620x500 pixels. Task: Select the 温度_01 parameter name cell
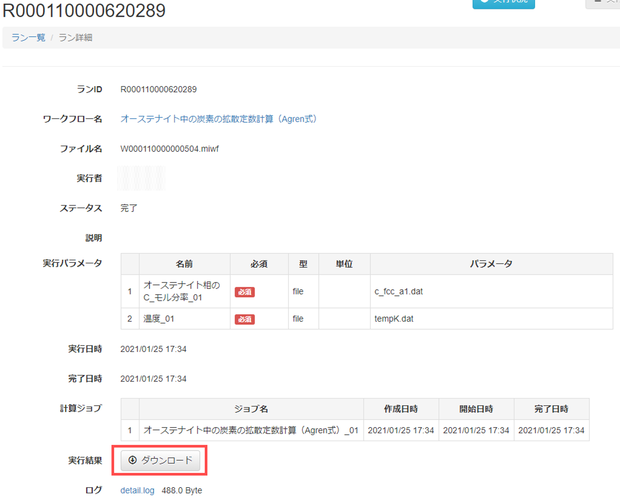(x=159, y=319)
